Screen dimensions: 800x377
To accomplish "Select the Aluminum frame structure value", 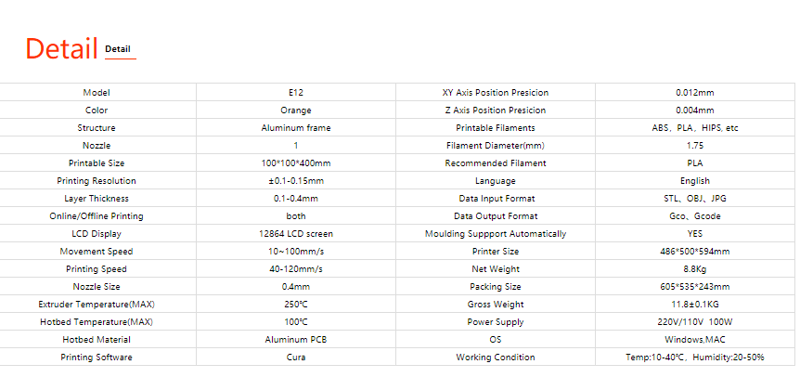I will [x=296, y=128].
